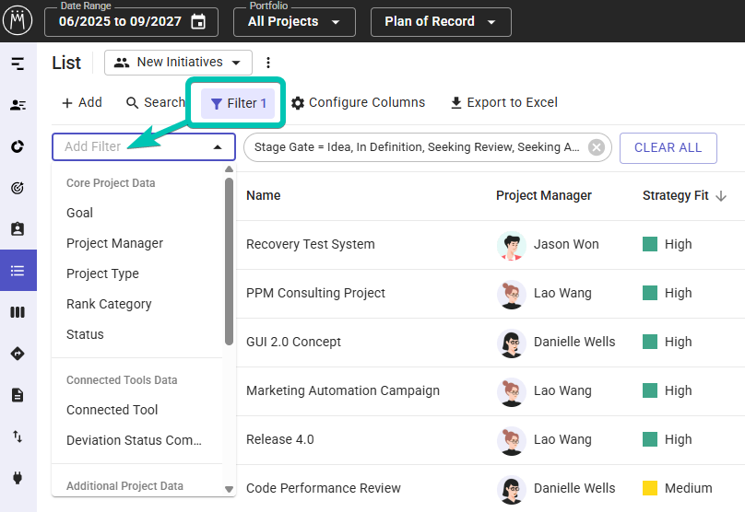Click the CLEAR ALL button
Image resolution: width=745 pixels, height=512 pixels.
click(x=668, y=147)
